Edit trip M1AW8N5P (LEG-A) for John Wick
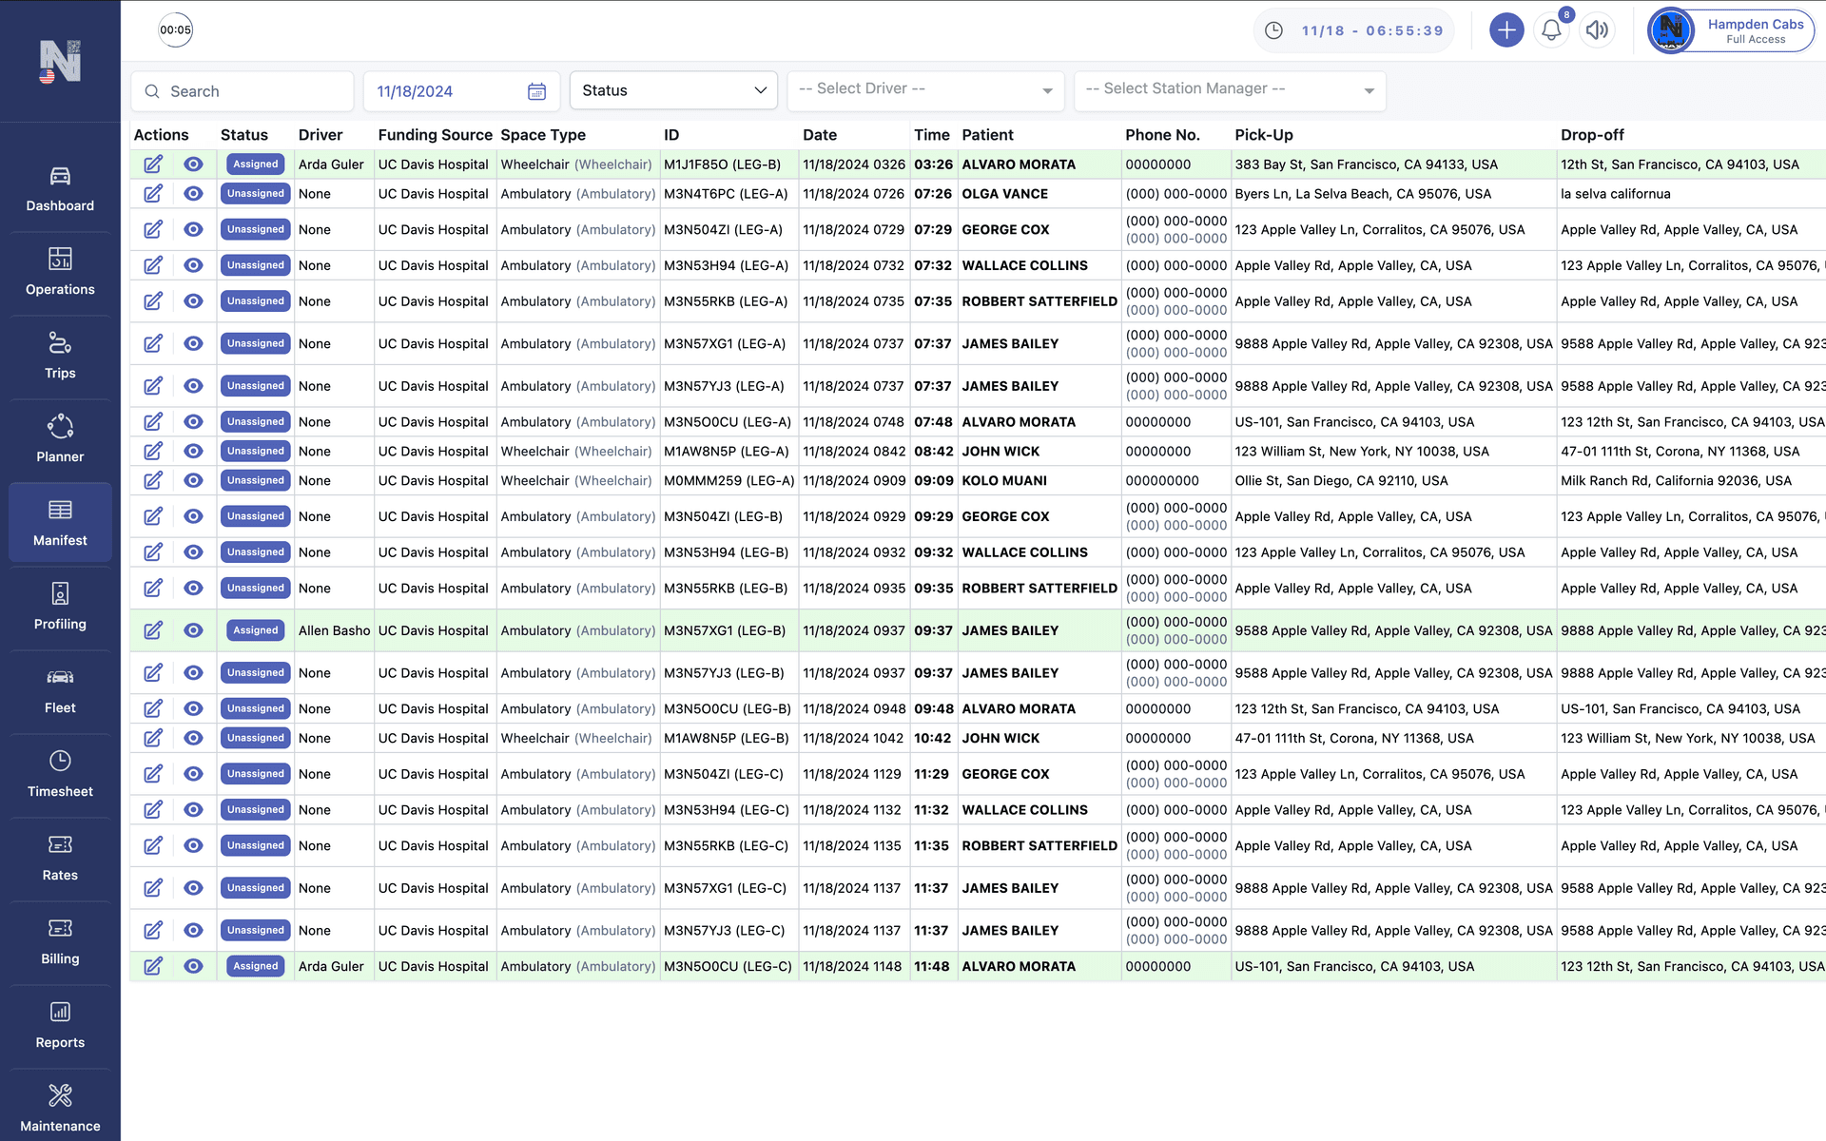This screenshot has height=1141, width=1826. (x=153, y=452)
